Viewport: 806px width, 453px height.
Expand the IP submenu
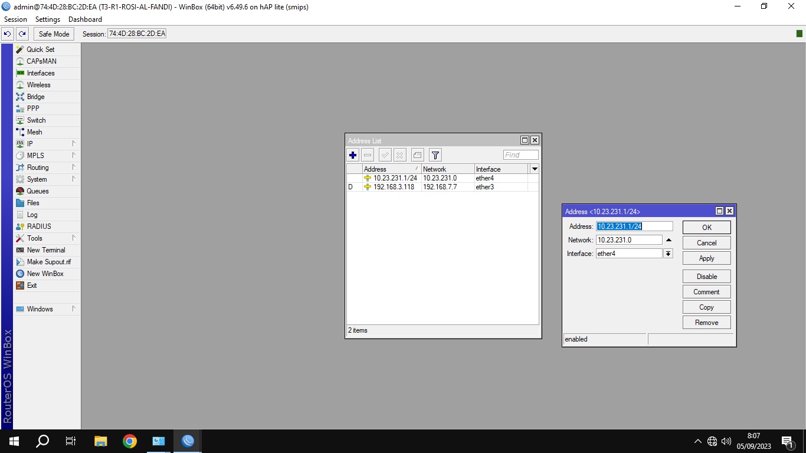pos(47,144)
